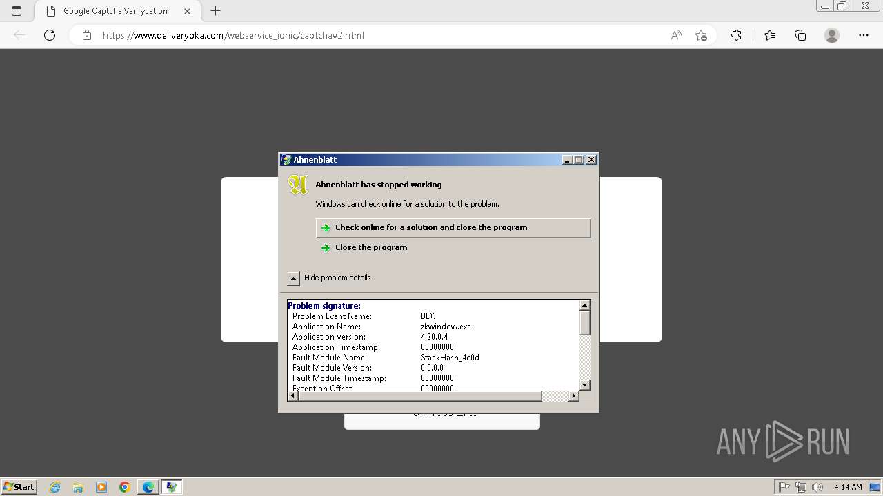
Task: Minimize the Ahnenblatt error dialog
Action: 567,160
